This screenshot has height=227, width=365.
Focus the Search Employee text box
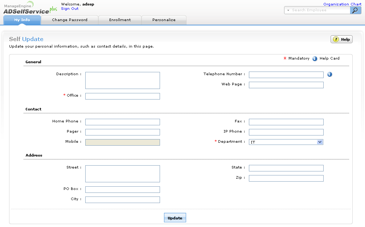pos(320,10)
